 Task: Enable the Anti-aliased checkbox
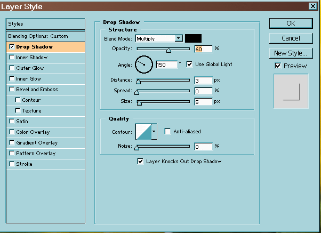pos(167,131)
